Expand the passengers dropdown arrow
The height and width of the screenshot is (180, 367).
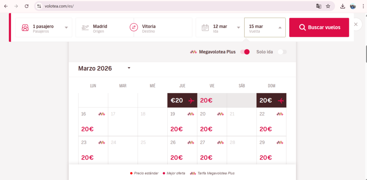click(x=66, y=28)
